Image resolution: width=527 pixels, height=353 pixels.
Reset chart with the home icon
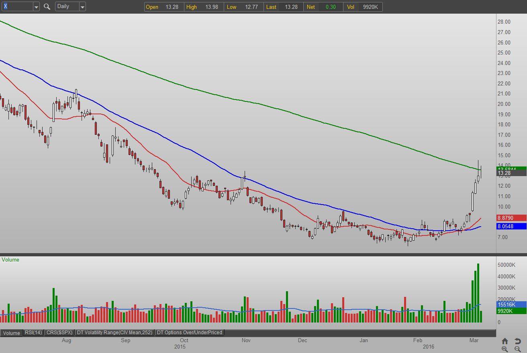505,341
